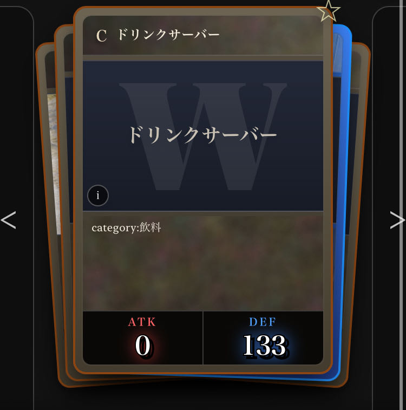The image size is (406, 410).
Task: Open the card info 'i' button
Action: tap(98, 196)
